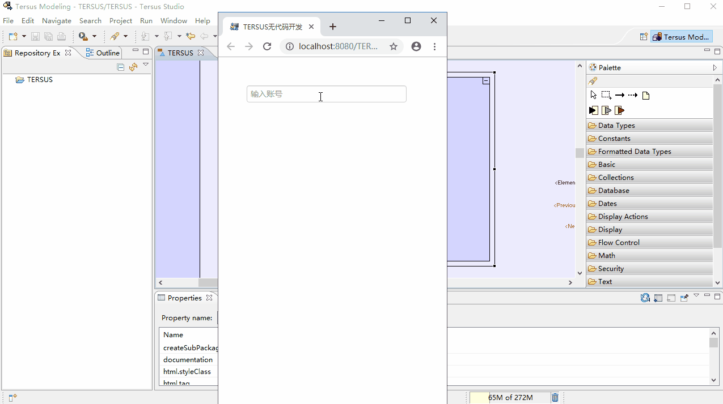Select the gray exit slot tool
Viewport: 723px width, 404px height.
pyautogui.click(x=606, y=110)
